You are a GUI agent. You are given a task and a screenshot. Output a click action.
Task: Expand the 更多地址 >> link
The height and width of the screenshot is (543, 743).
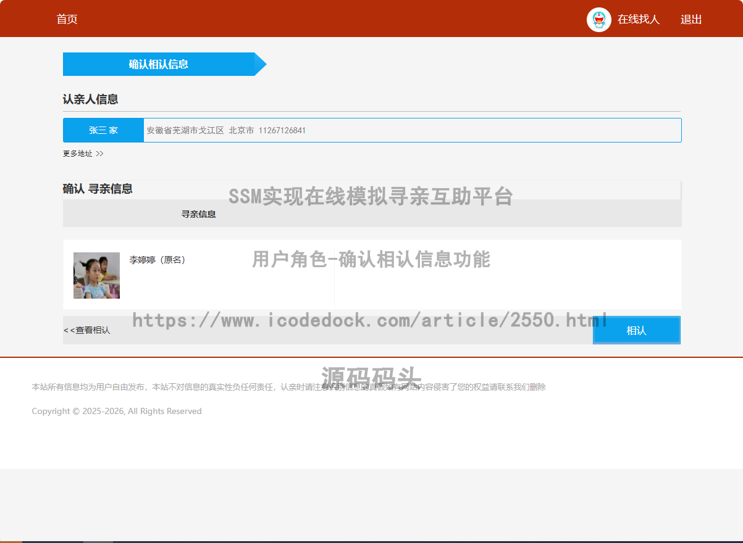pos(83,154)
